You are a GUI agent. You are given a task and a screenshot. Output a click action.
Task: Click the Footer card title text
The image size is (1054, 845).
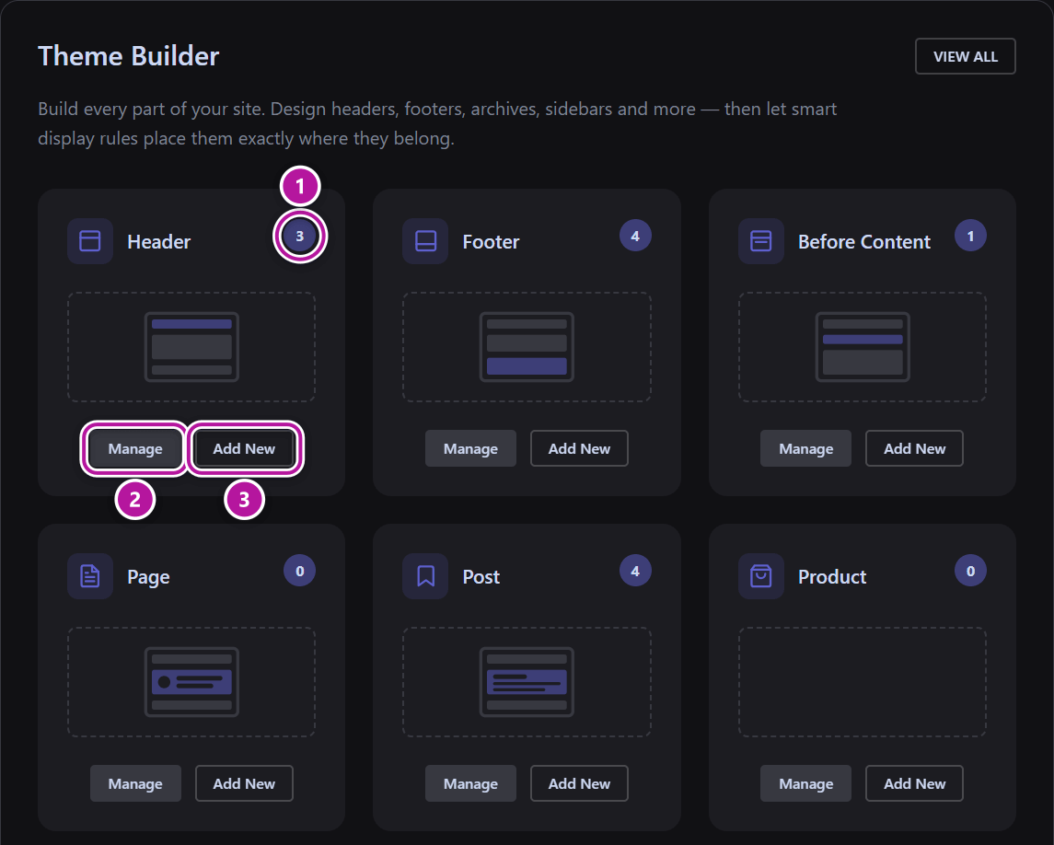click(491, 241)
